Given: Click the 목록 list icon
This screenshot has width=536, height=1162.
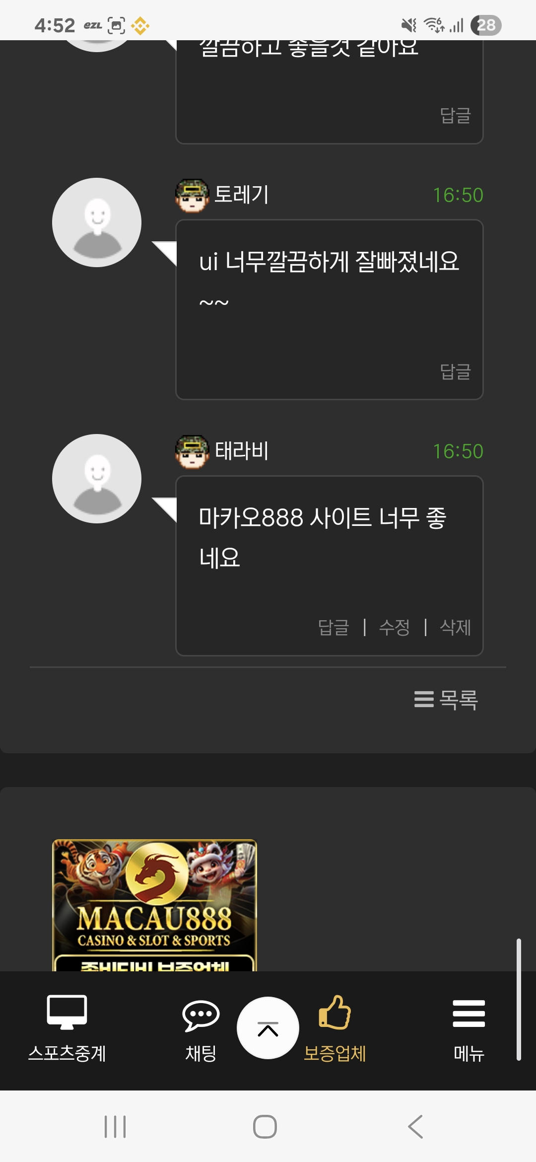Looking at the screenshot, I should [x=424, y=699].
